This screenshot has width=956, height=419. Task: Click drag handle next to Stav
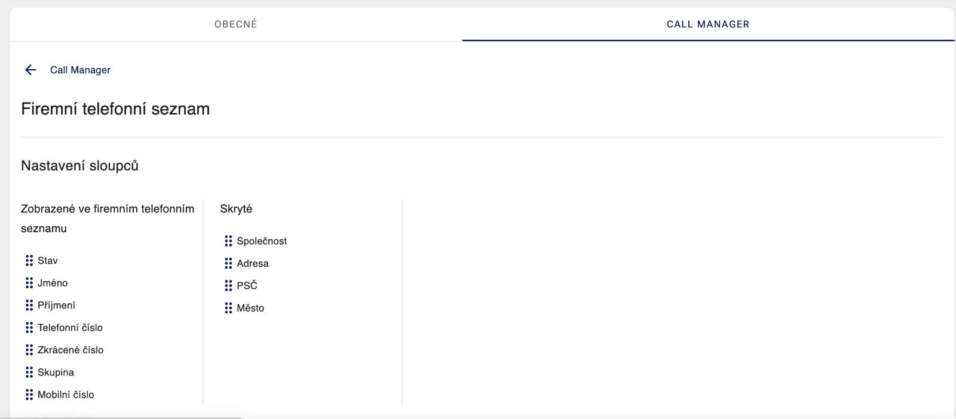pos(29,261)
